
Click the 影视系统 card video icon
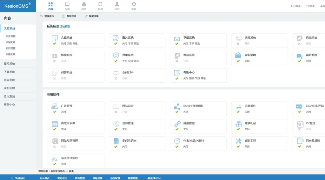coord(55,56)
